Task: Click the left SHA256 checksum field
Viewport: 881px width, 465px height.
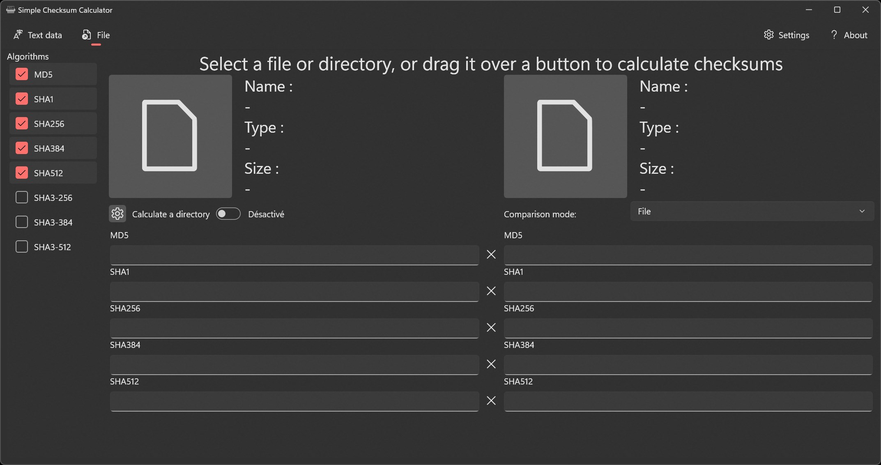Action: (294, 328)
